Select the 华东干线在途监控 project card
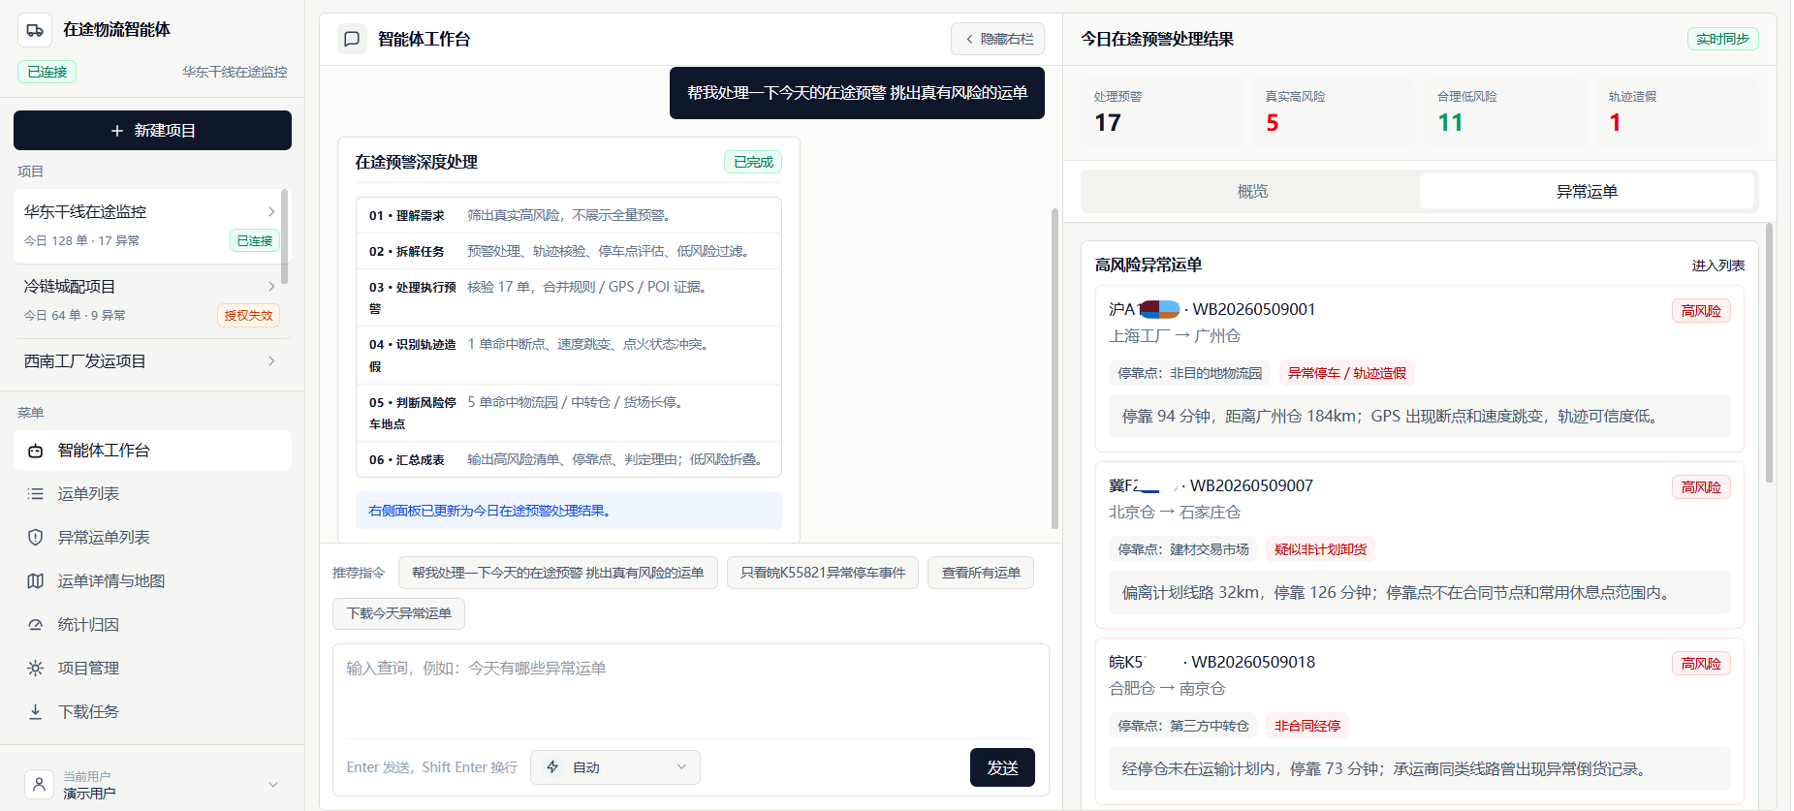 [x=147, y=226]
